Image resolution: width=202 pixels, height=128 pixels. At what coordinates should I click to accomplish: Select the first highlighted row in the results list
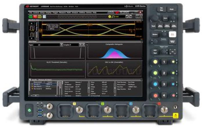pyautogui.click(x=43, y=84)
